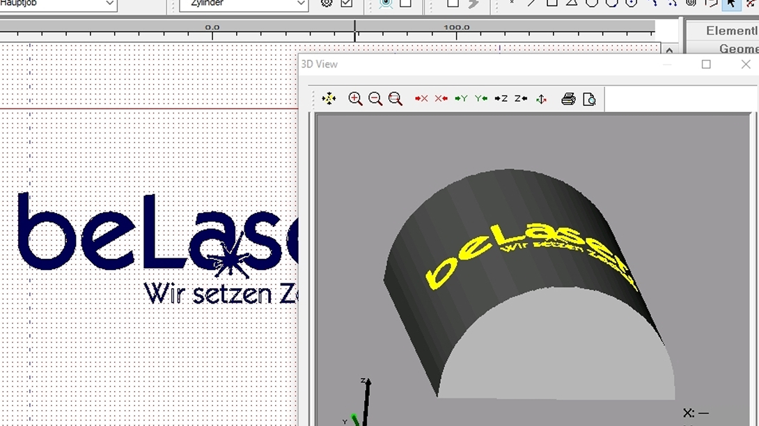Click the isometric 3D axes view icon
This screenshot has width=759, height=426.
click(542, 99)
